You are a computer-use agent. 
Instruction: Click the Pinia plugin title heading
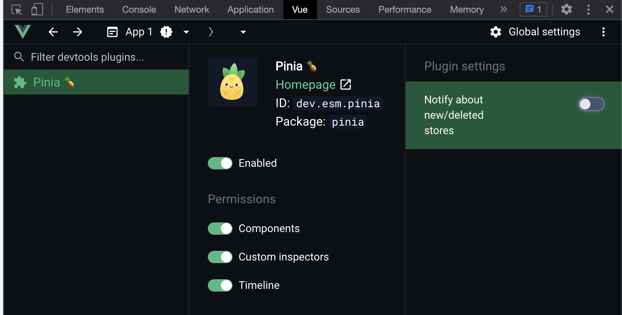(x=296, y=66)
